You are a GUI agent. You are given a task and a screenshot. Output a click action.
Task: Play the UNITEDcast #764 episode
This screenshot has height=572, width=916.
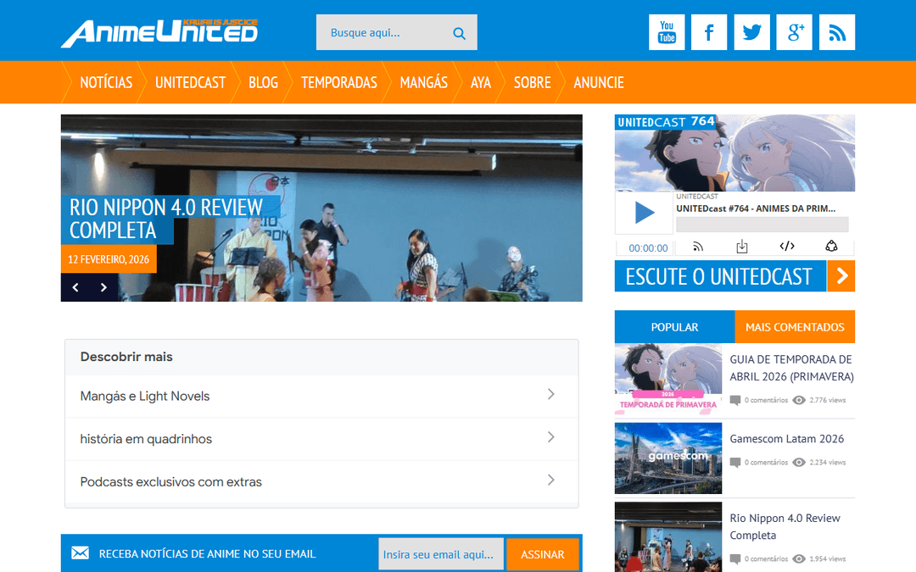click(645, 213)
